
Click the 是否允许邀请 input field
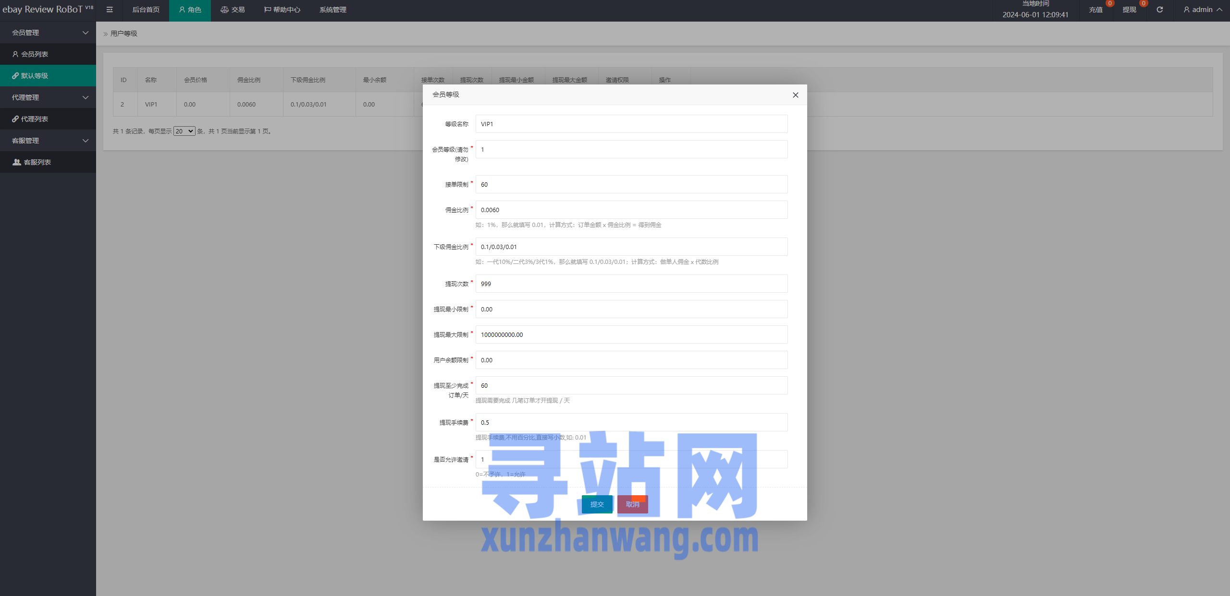coord(631,459)
